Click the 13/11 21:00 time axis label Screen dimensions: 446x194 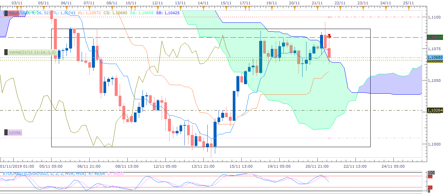(x=203, y=166)
